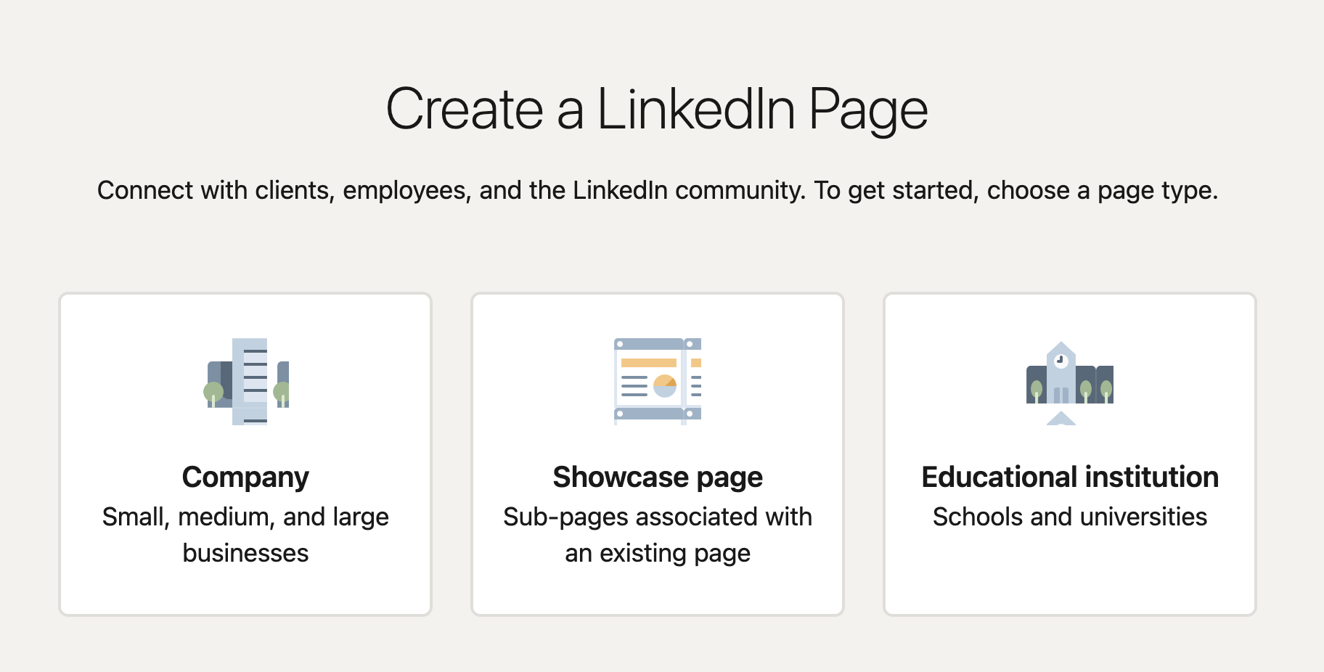The height and width of the screenshot is (672, 1324).
Task: Pick the Educational institution heading
Action: (1070, 478)
